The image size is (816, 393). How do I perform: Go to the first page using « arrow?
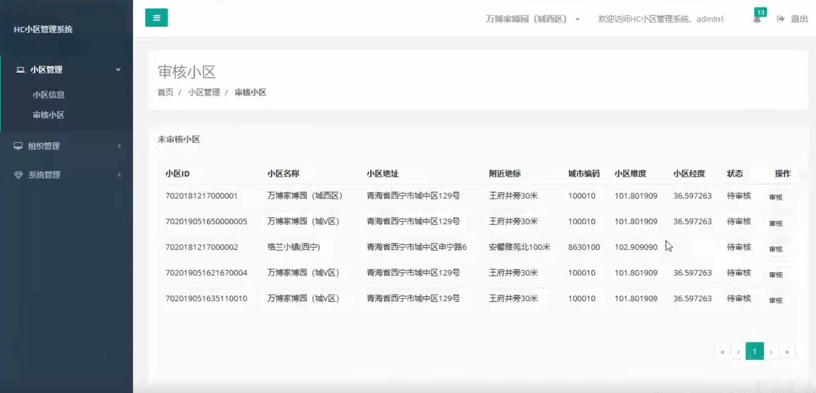[722, 352]
